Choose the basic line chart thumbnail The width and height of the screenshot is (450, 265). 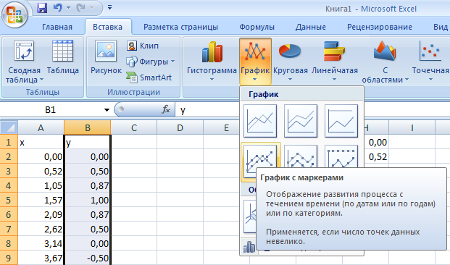click(x=260, y=121)
